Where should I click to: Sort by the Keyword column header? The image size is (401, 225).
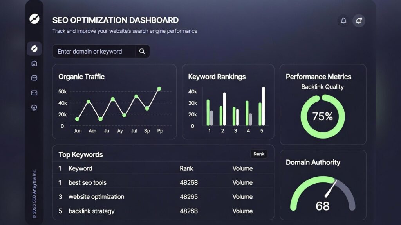[80, 168]
